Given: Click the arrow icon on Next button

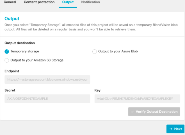Looking at the screenshot, I should pyautogui.click(x=171, y=129).
